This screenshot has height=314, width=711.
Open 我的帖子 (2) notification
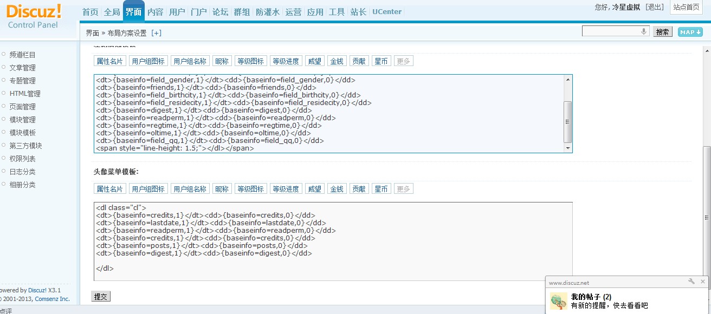point(591,297)
